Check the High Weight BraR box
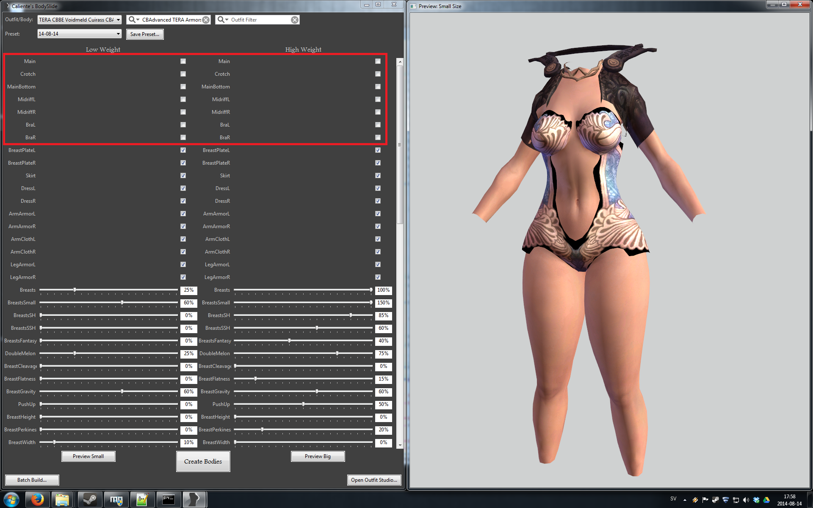 point(378,138)
